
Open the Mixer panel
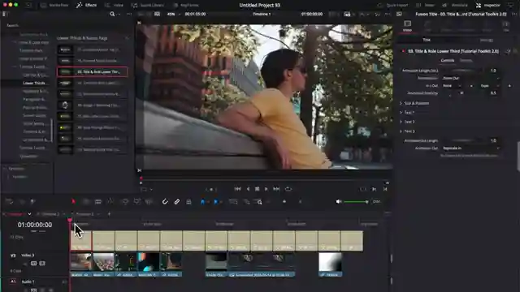(x=426, y=6)
